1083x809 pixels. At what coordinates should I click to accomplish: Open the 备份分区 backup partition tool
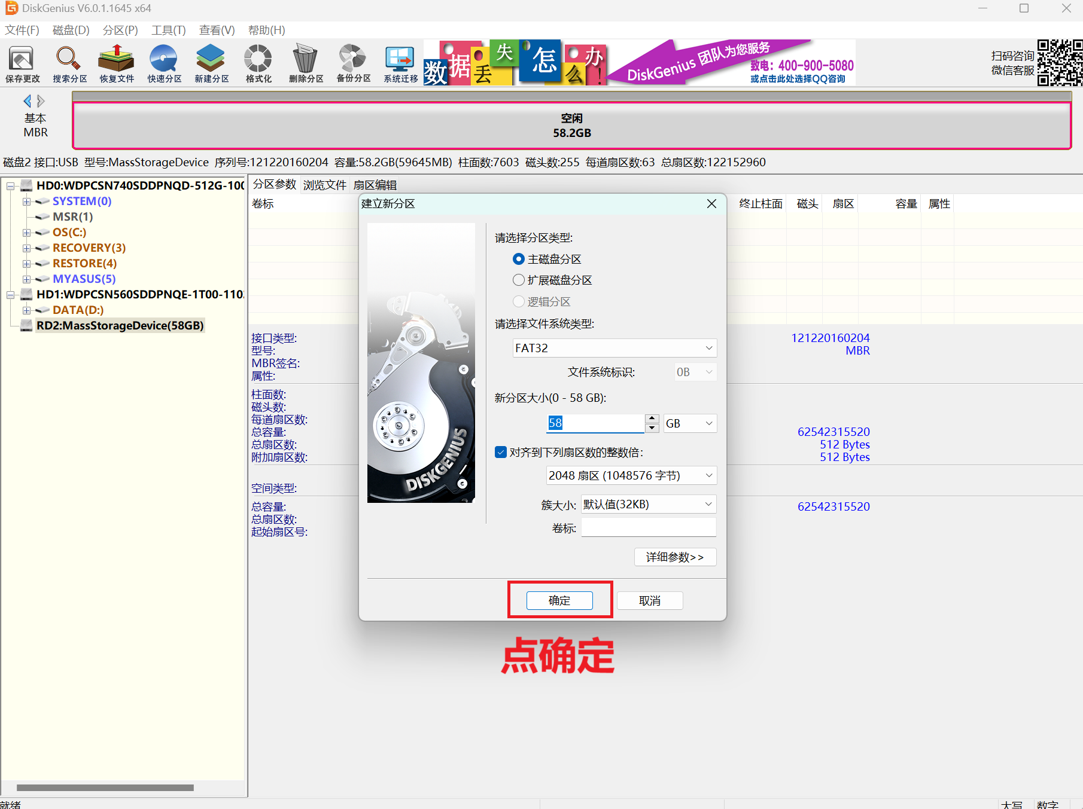tap(353, 63)
